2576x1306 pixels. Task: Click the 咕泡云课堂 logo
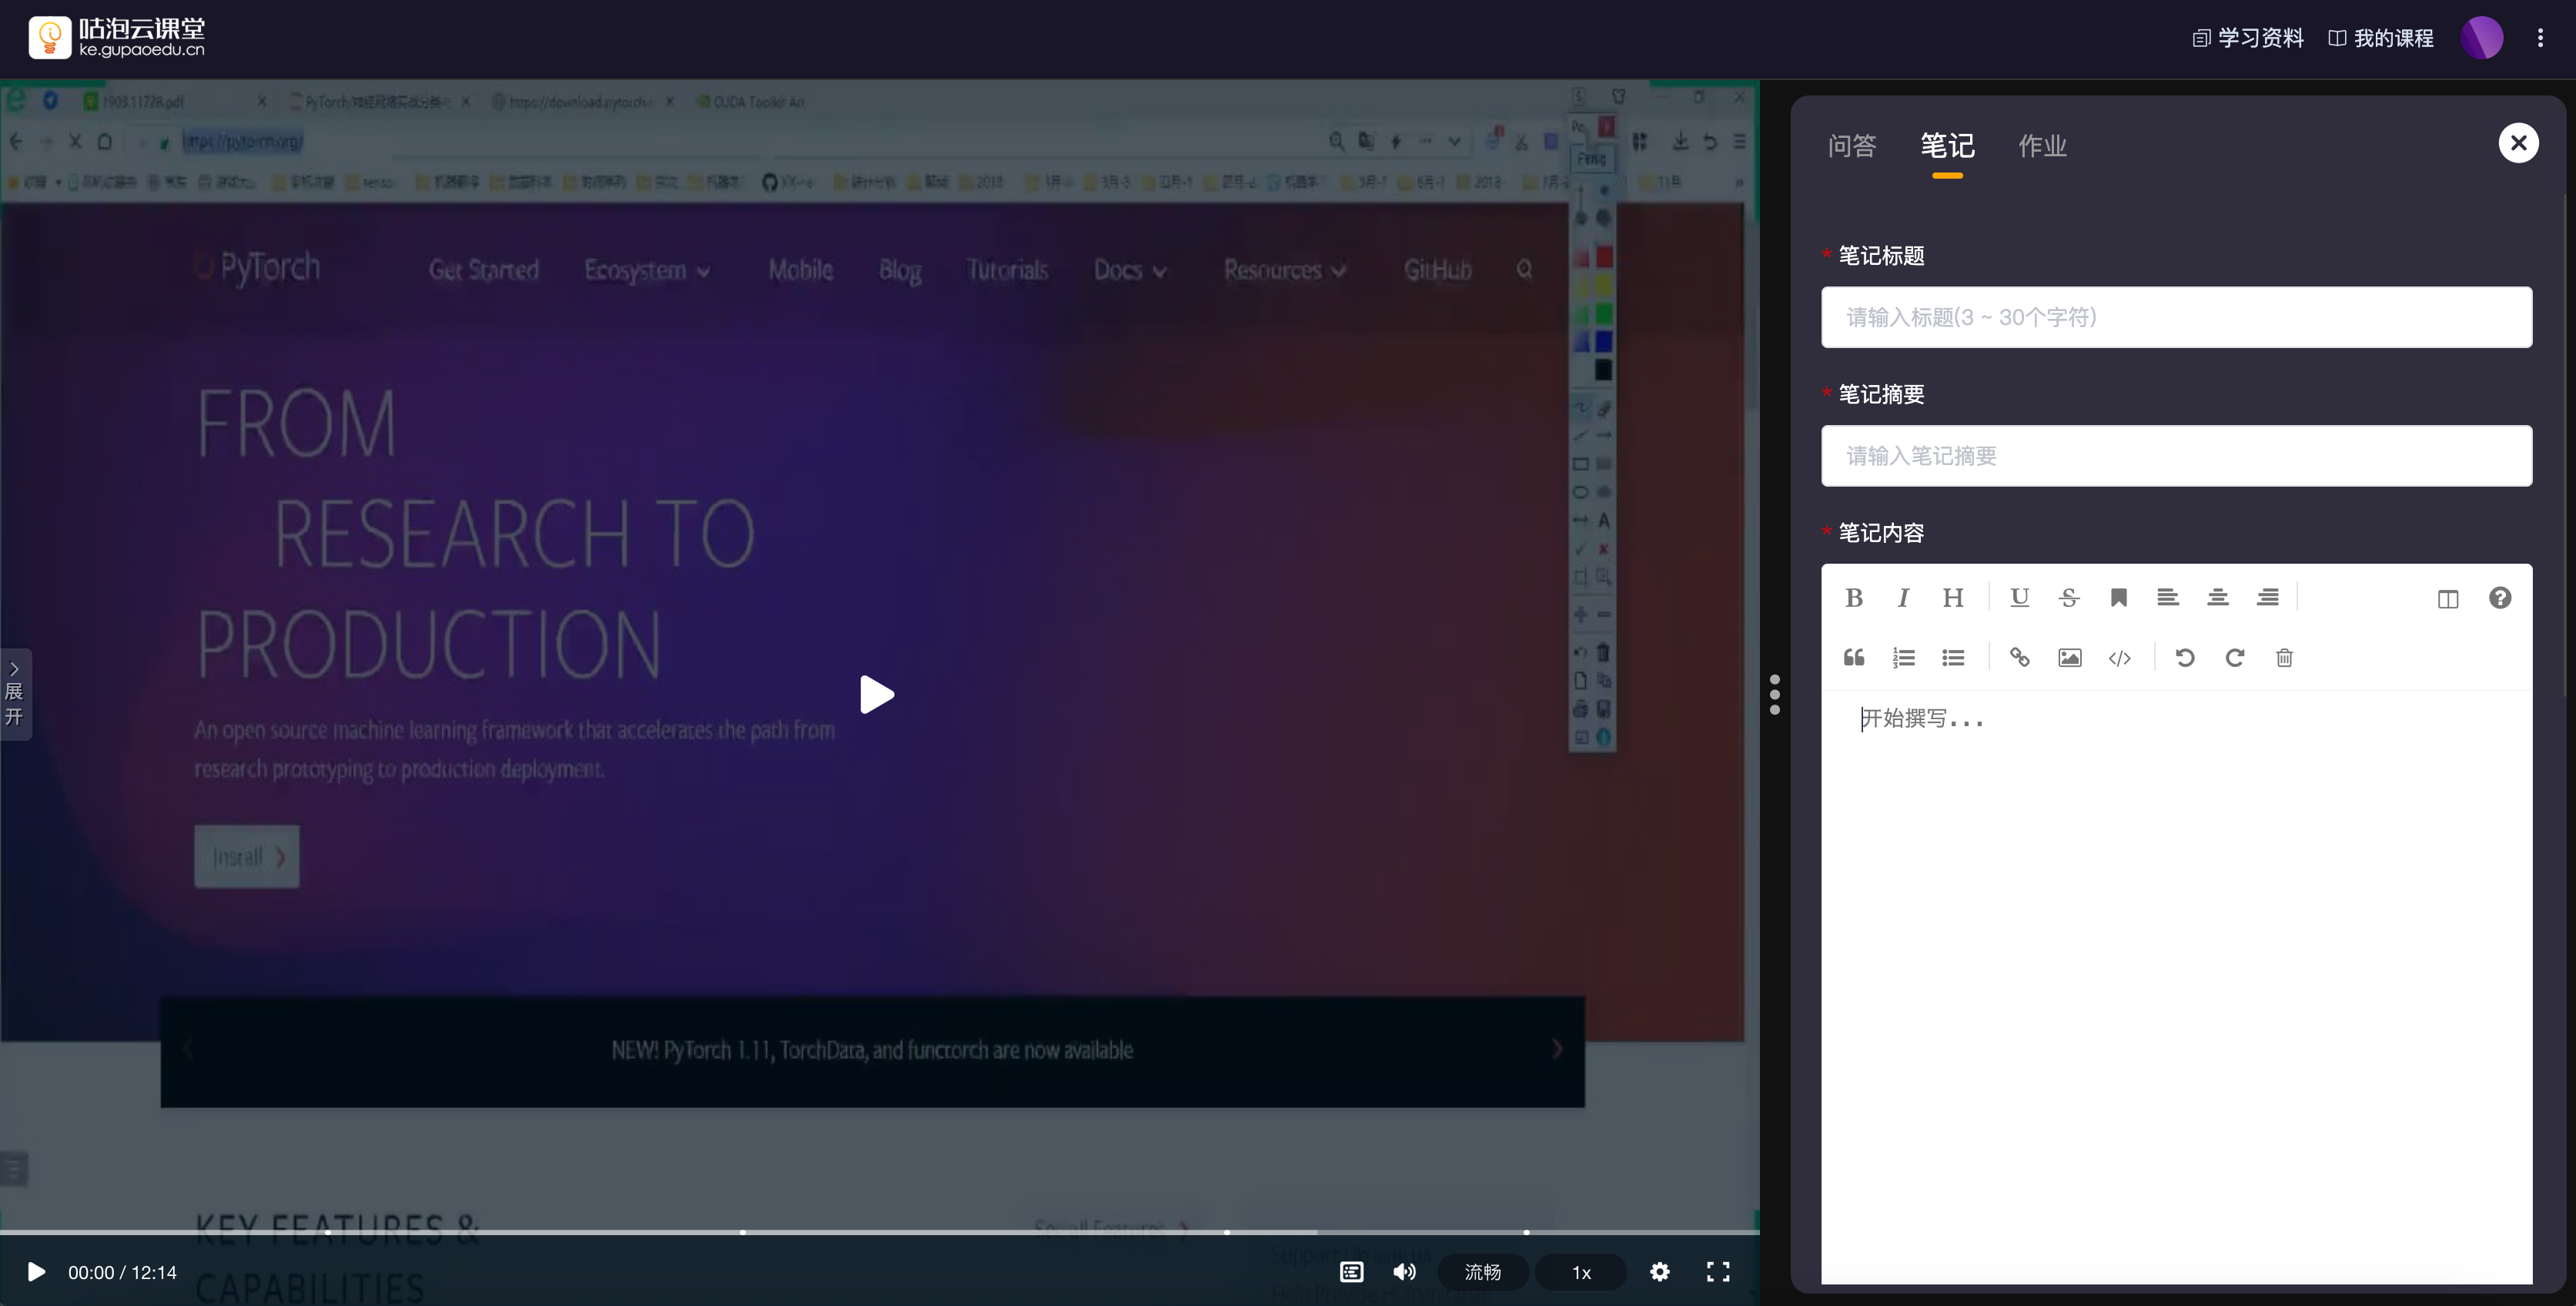pyautogui.click(x=117, y=38)
